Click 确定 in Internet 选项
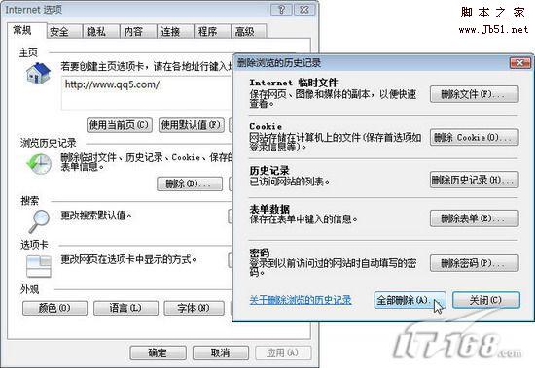This screenshot has height=368, width=535. pyautogui.click(x=158, y=352)
